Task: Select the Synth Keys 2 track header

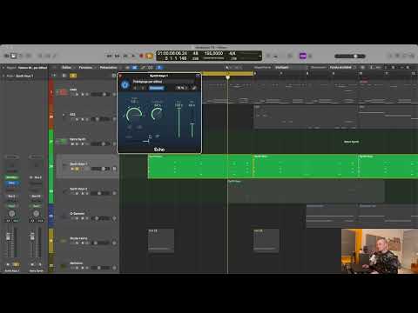Action: point(87,191)
